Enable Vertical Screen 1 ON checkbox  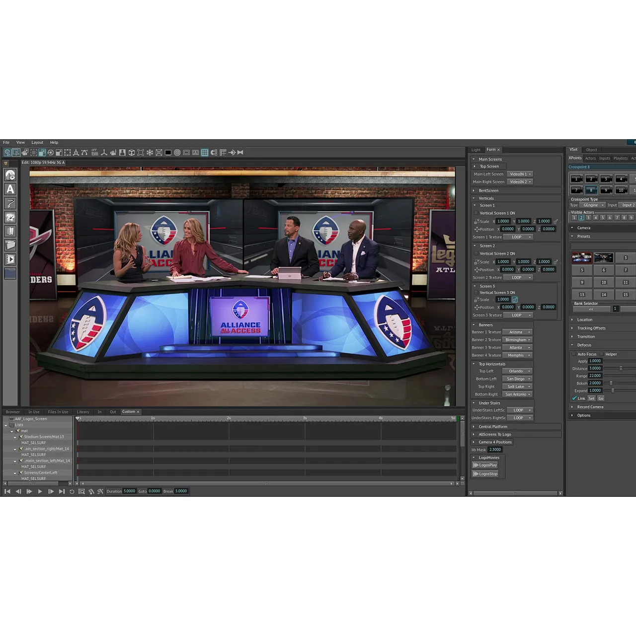pos(476,213)
